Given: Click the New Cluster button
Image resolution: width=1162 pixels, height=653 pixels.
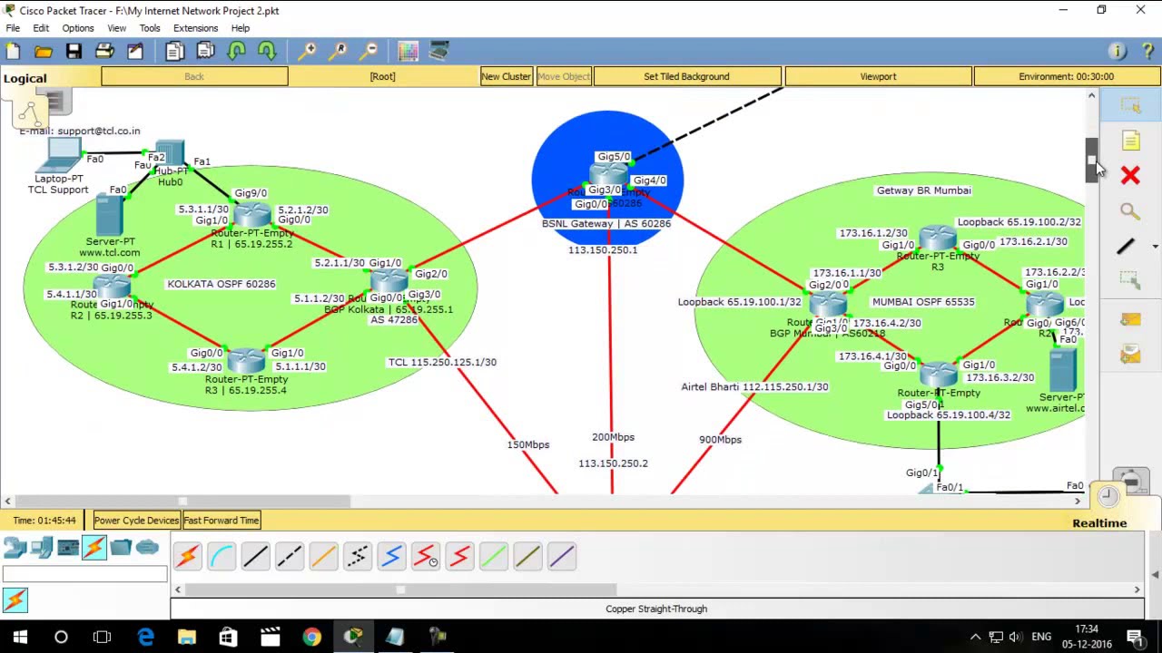Looking at the screenshot, I should tap(506, 77).
